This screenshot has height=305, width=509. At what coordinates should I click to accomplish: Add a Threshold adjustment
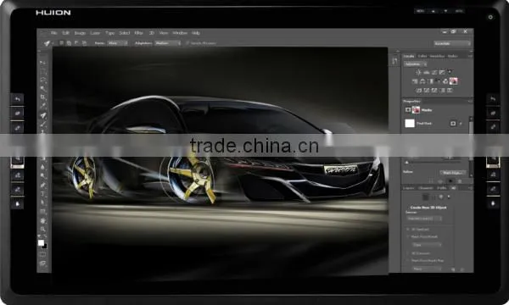click(x=434, y=90)
